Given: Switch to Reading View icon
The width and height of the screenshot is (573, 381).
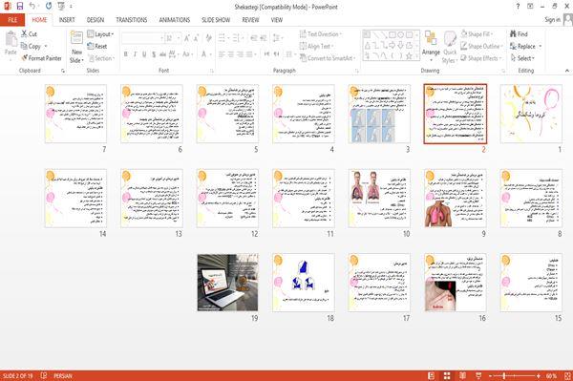Looking at the screenshot, I should click(x=462, y=375).
